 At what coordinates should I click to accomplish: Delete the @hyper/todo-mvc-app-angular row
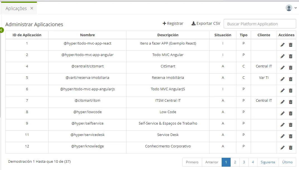[x=291, y=56]
